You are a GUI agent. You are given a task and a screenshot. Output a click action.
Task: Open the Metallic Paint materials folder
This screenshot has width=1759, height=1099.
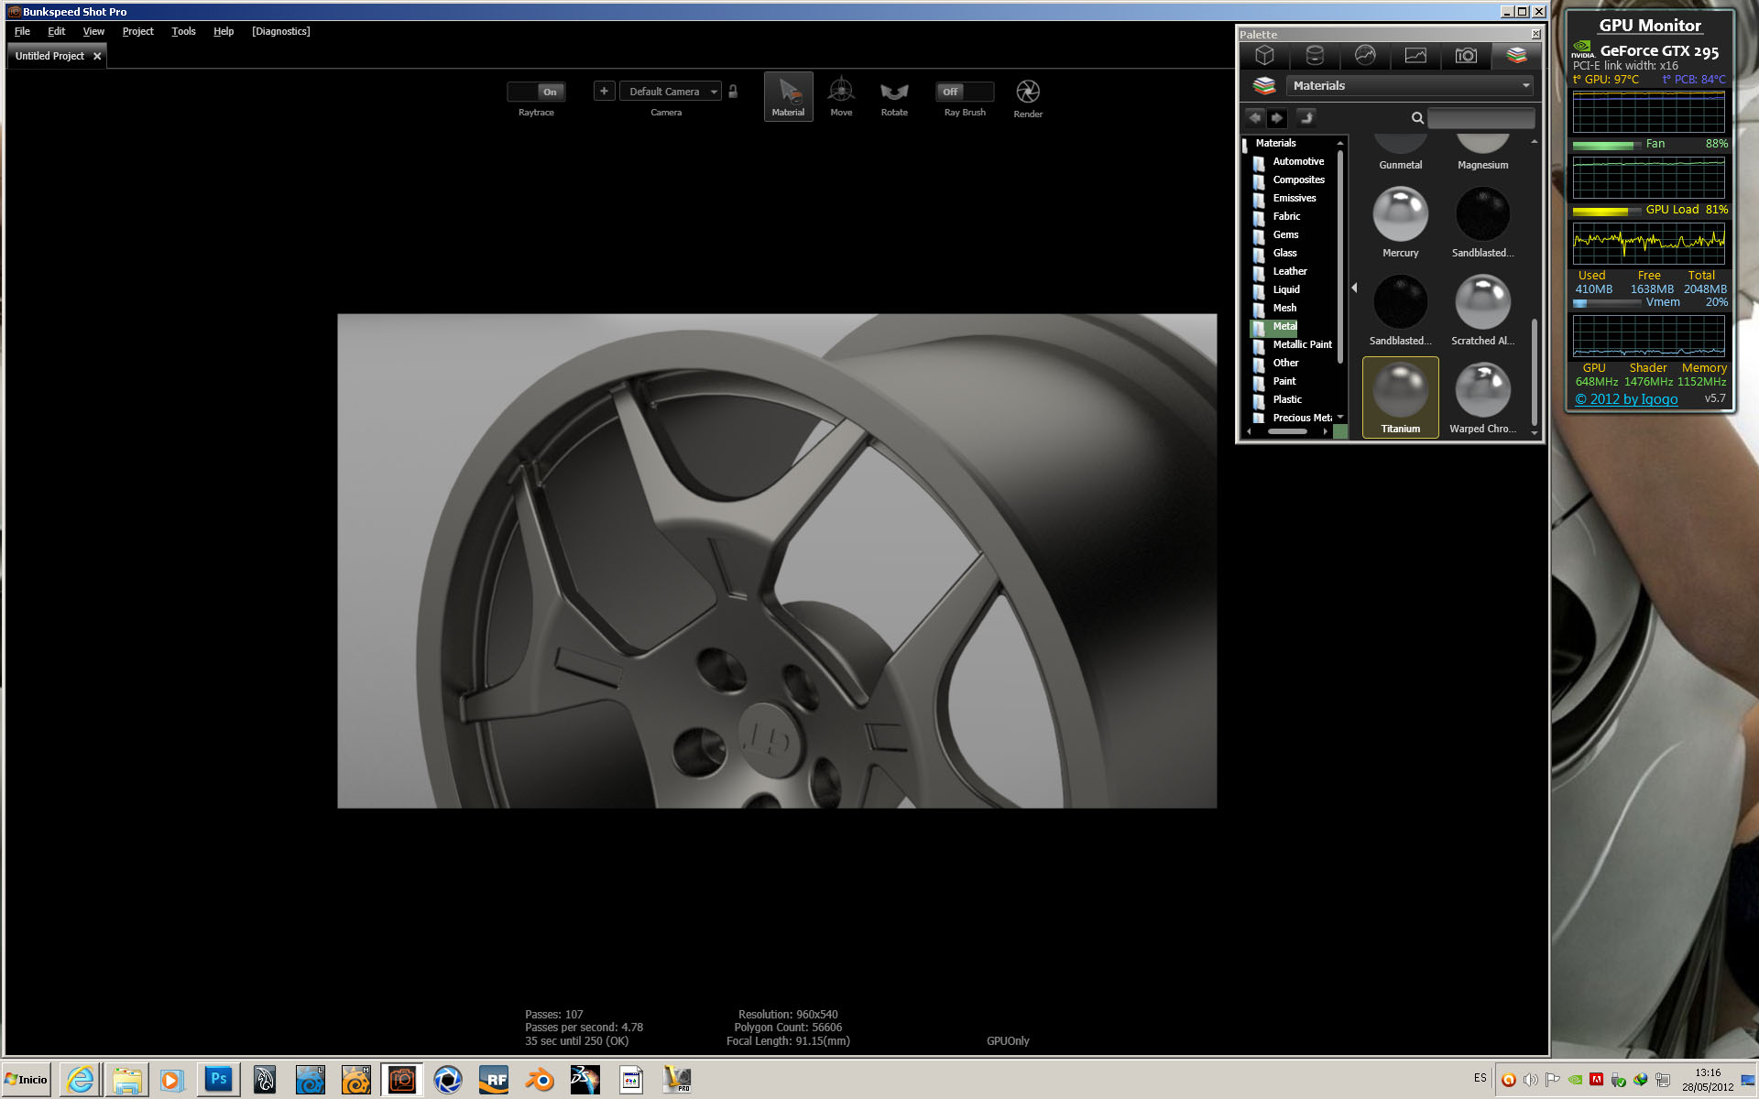pyautogui.click(x=1302, y=345)
